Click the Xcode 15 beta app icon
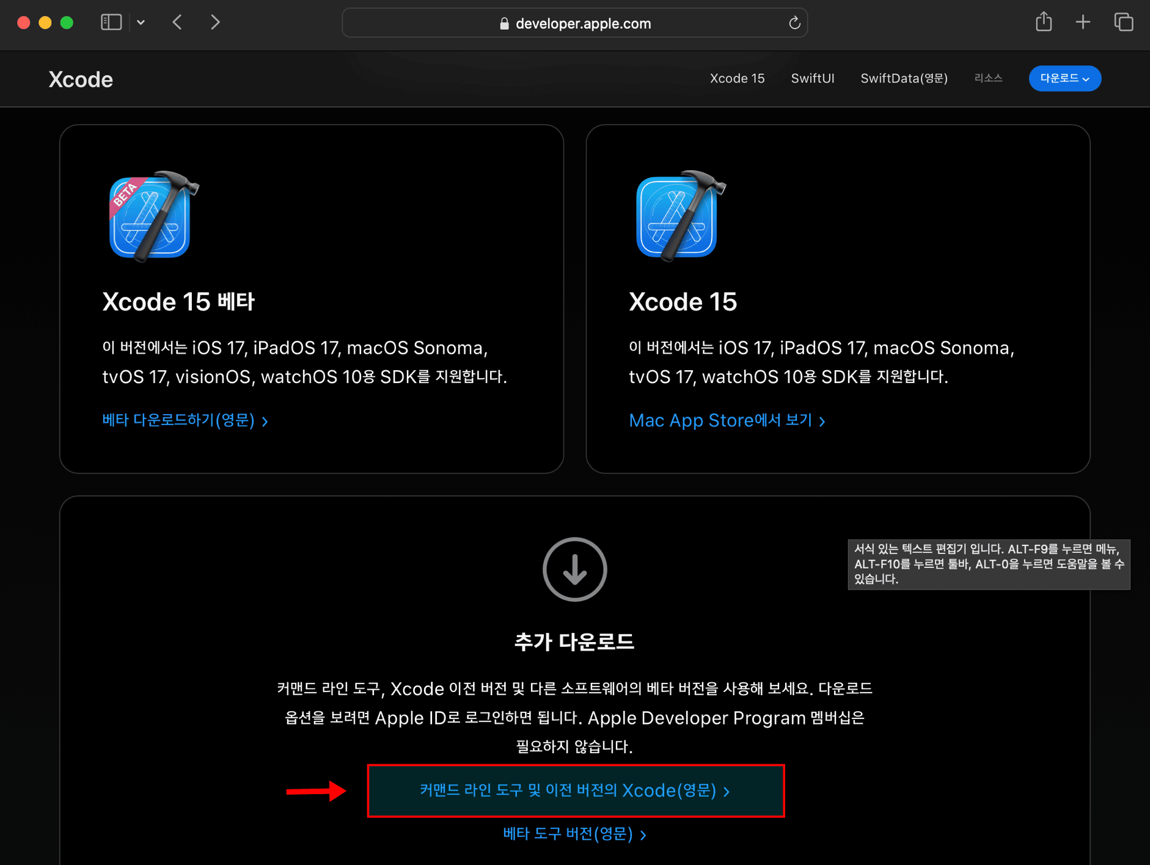Image resolution: width=1150 pixels, height=865 pixels. point(153,216)
